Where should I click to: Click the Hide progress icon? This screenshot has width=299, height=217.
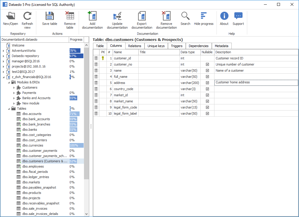coord(204,16)
